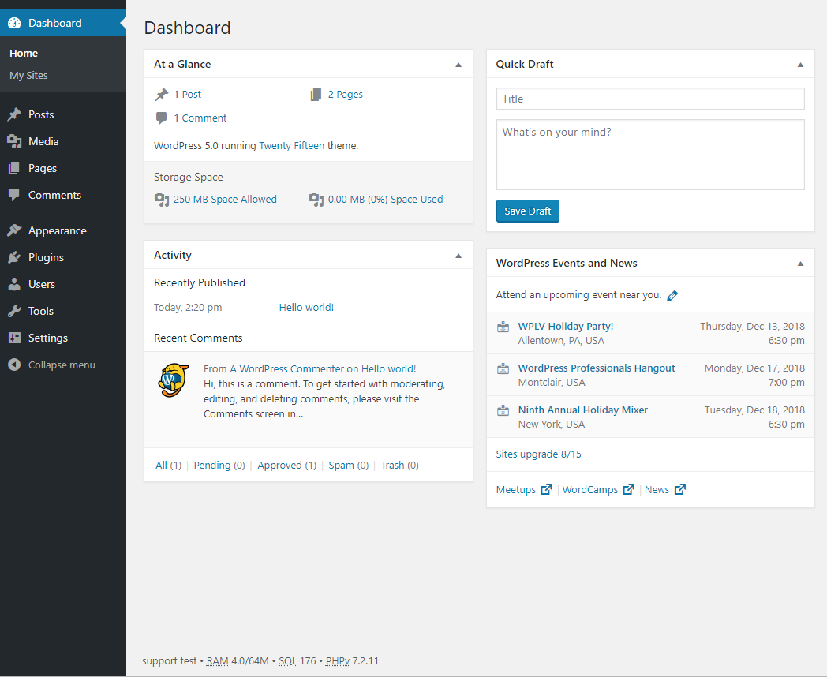The image size is (827, 677).
Task: View Trash comments
Action: [392, 465]
